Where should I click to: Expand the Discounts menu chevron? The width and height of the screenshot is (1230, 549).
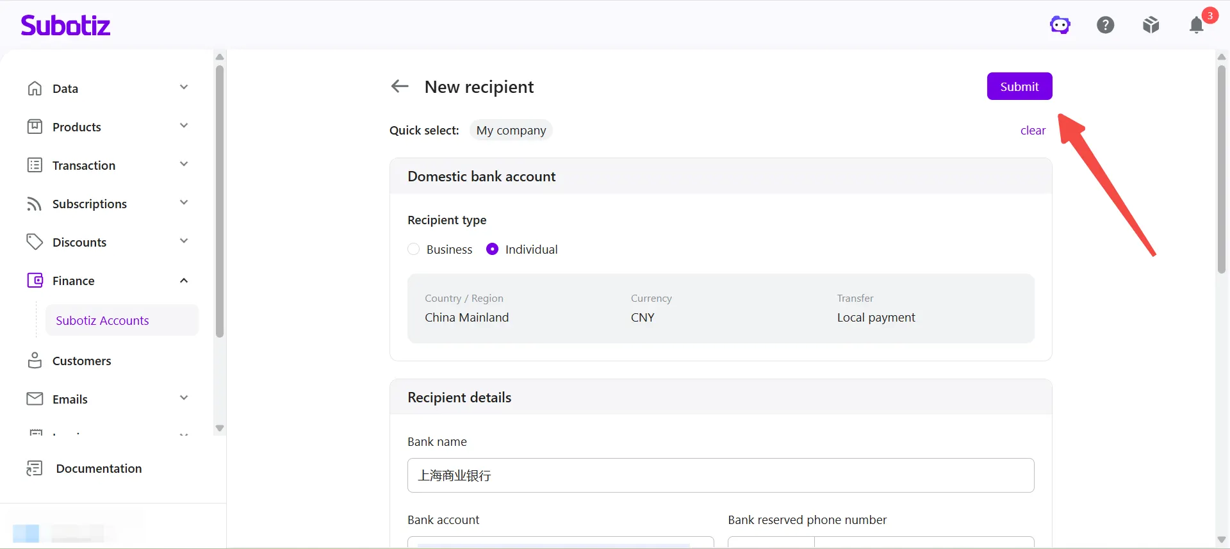pyautogui.click(x=184, y=242)
